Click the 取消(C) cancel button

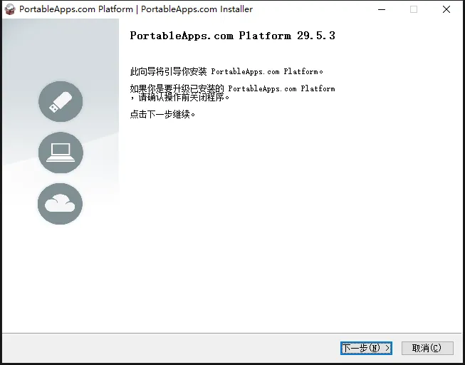[x=427, y=348]
